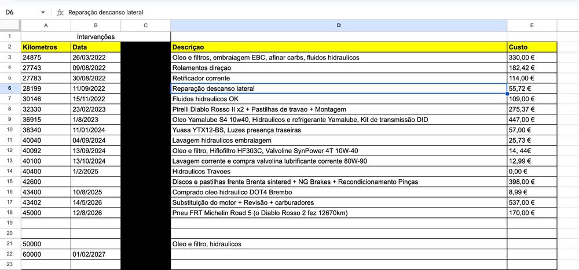Click cost cell 170,00 €
Viewport: 579px width, 270px height.
[x=532, y=213]
